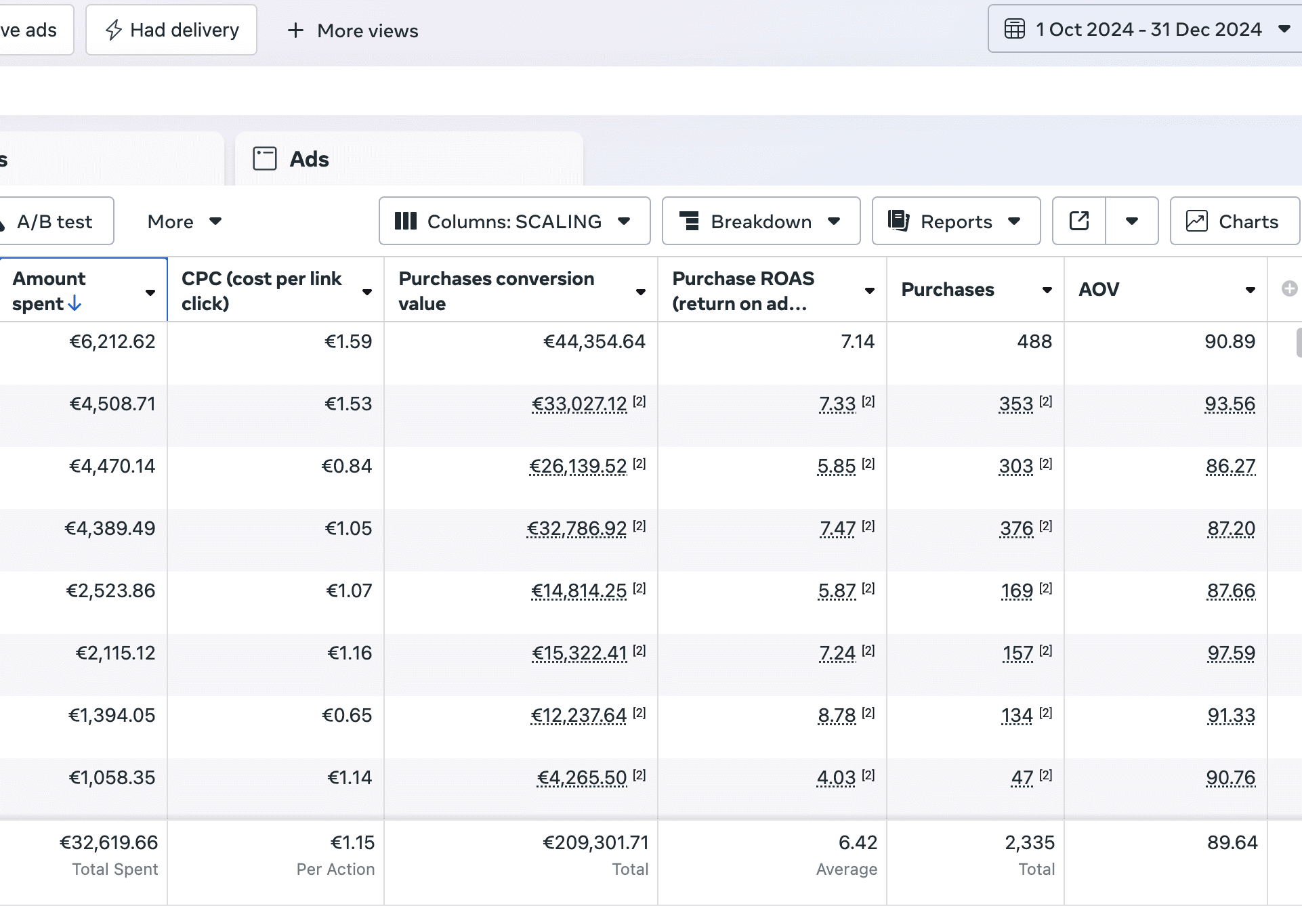Click the calendar icon in date range
Viewport: 1302px width, 906px height.
tap(1014, 29)
